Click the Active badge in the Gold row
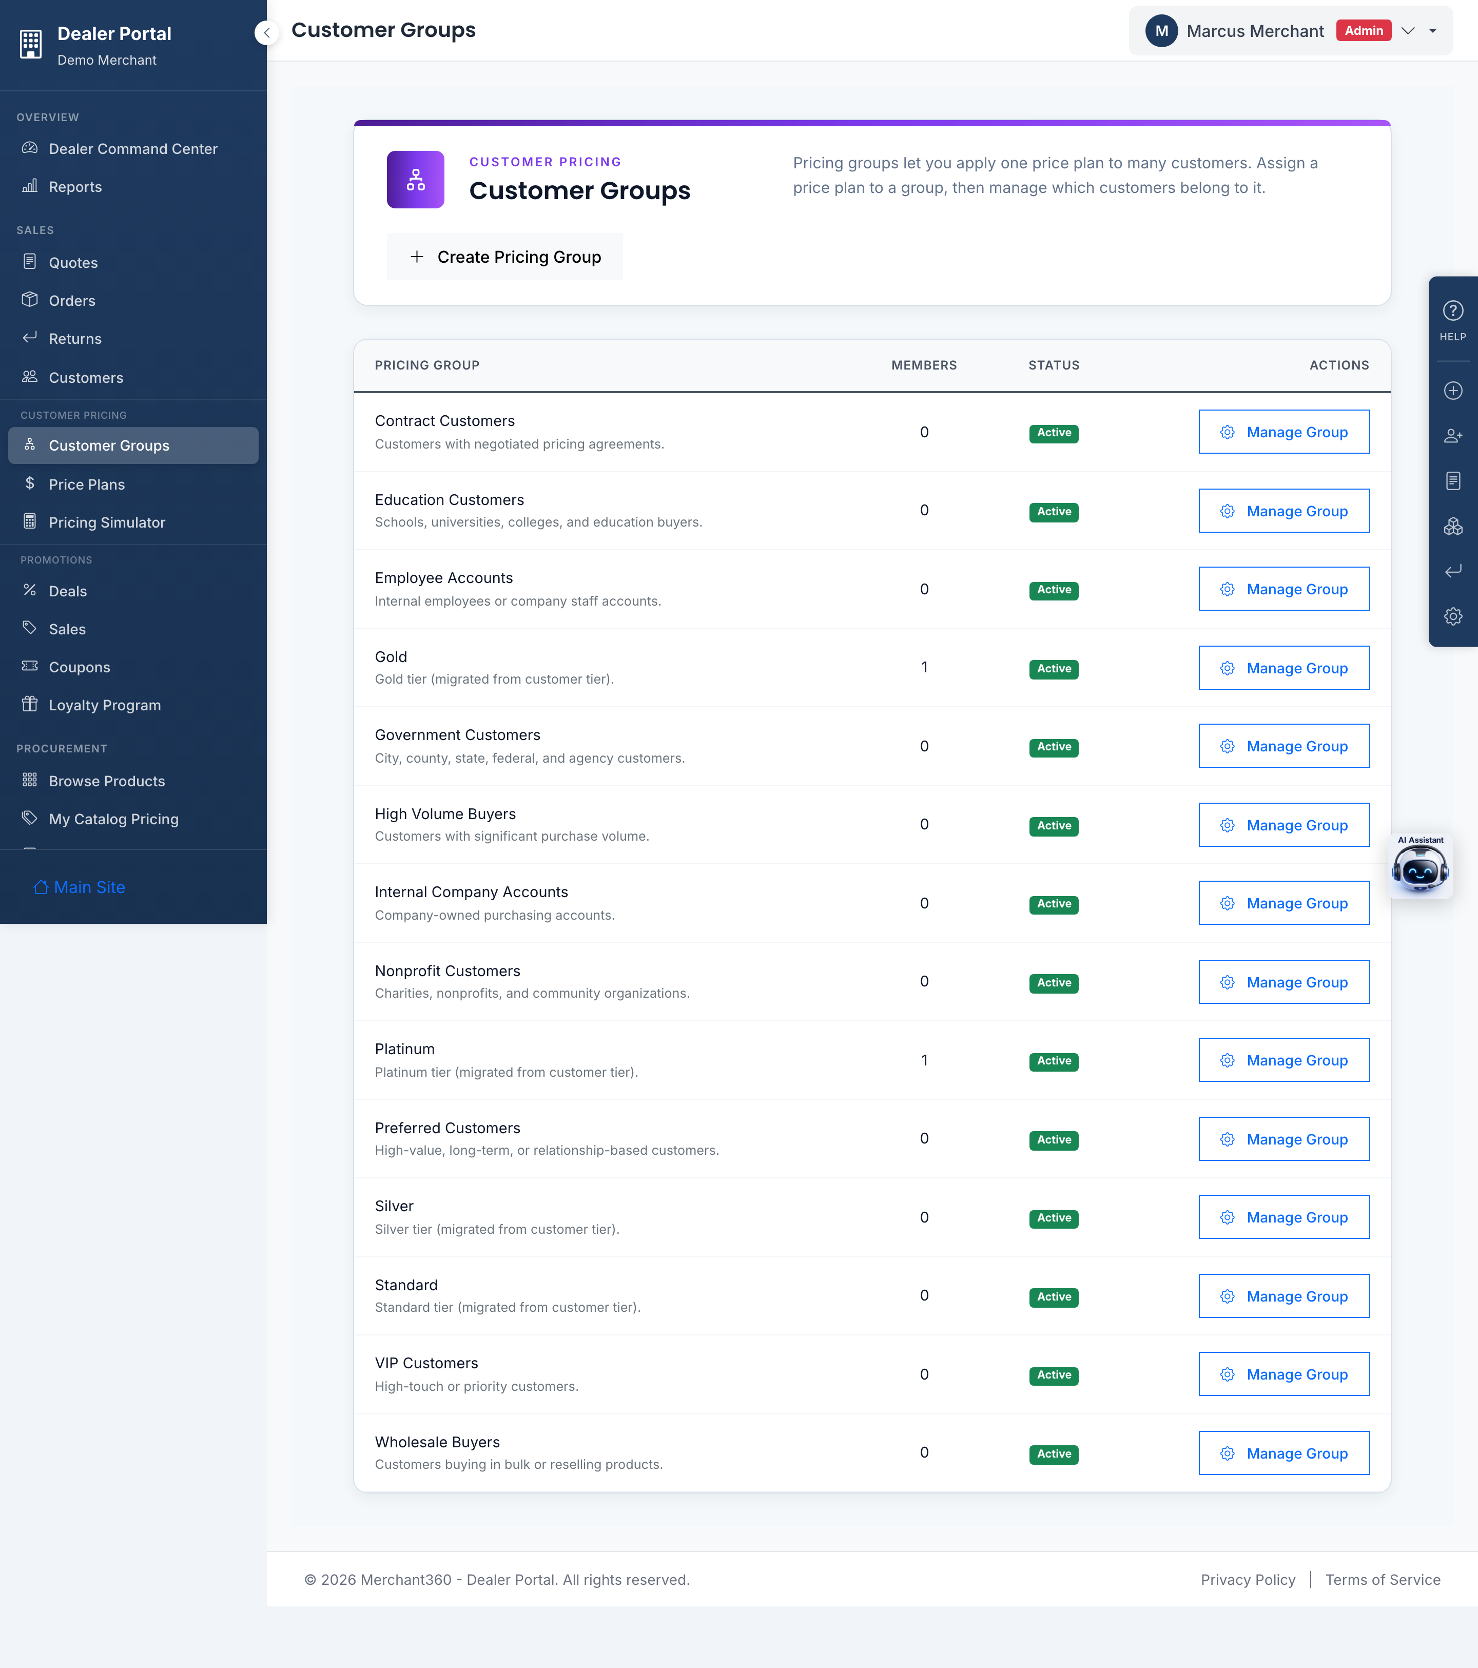 coord(1054,669)
